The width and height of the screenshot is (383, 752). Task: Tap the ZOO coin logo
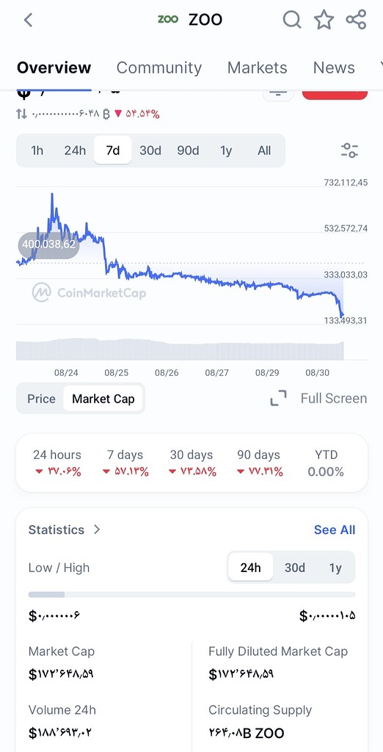coord(168,19)
